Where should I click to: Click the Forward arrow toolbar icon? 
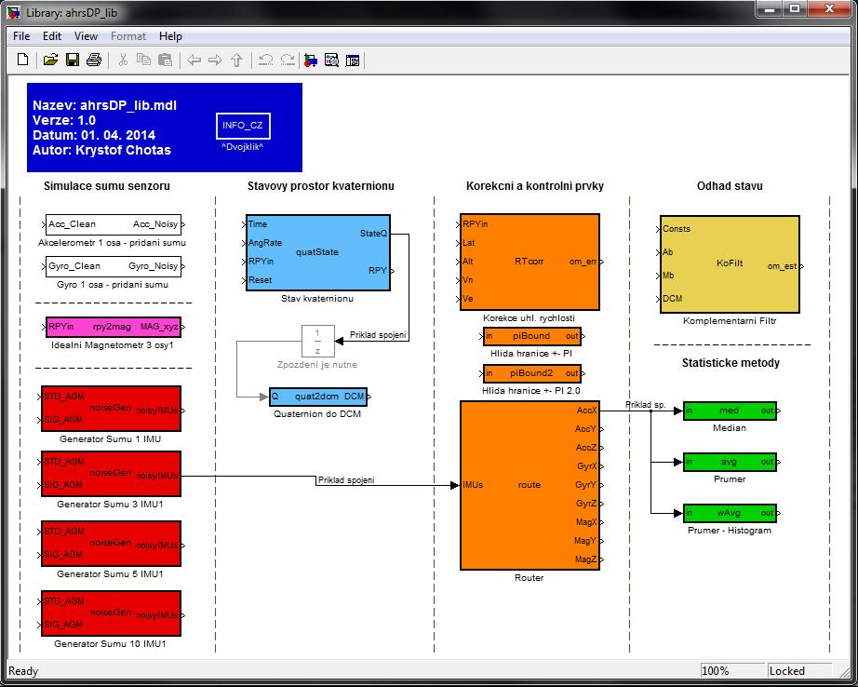tap(215, 60)
